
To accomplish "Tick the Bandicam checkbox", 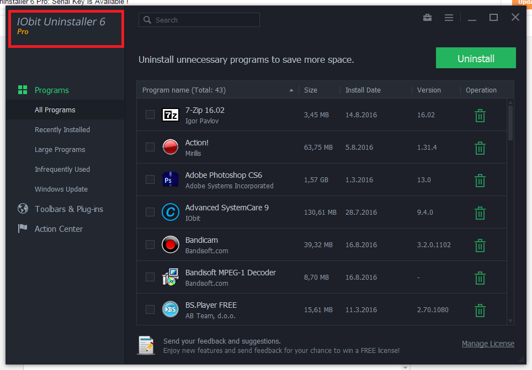I will [150, 244].
